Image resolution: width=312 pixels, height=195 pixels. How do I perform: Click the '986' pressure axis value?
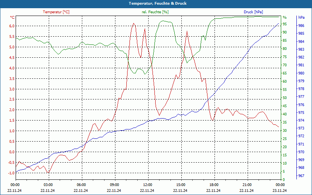point(301,26)
